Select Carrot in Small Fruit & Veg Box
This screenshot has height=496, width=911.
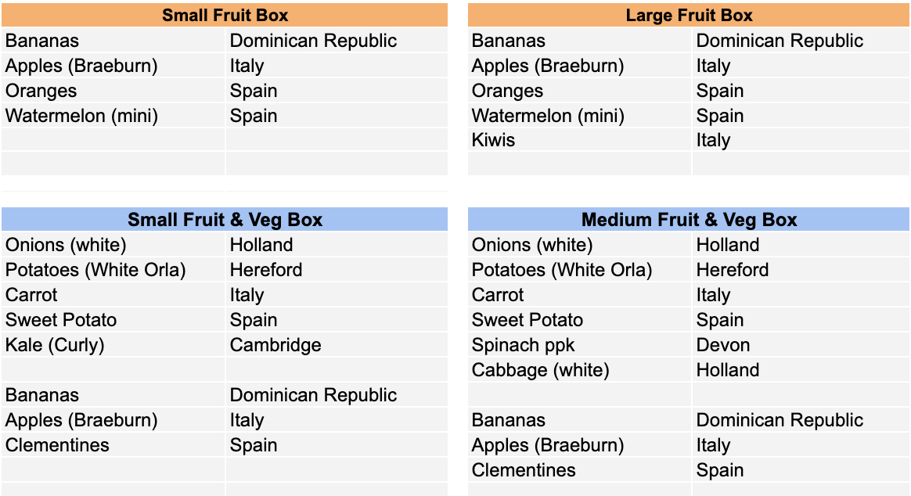click(113, 295)
